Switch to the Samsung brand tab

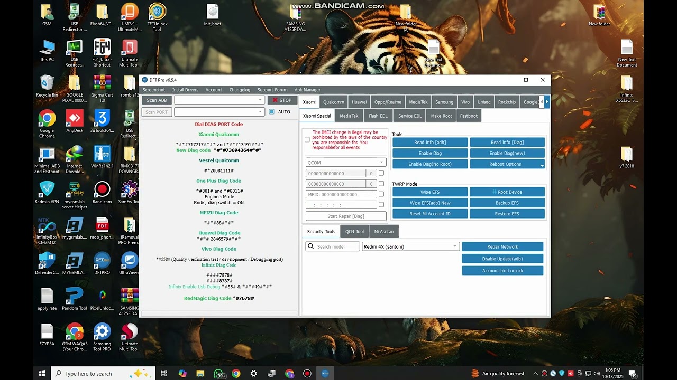click(444, 102)
